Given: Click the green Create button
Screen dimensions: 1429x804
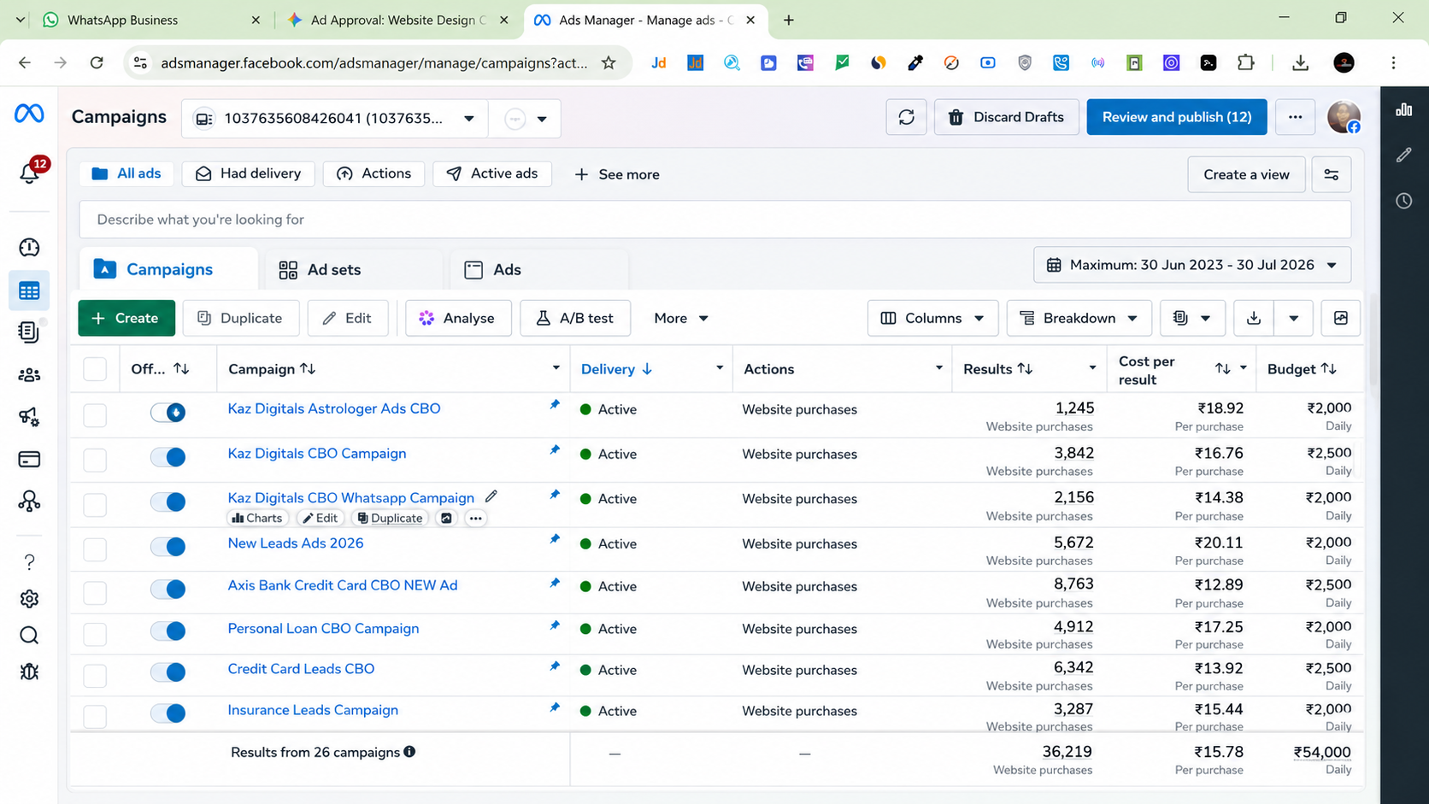Looking at the screenshot, I should point(126,318).
